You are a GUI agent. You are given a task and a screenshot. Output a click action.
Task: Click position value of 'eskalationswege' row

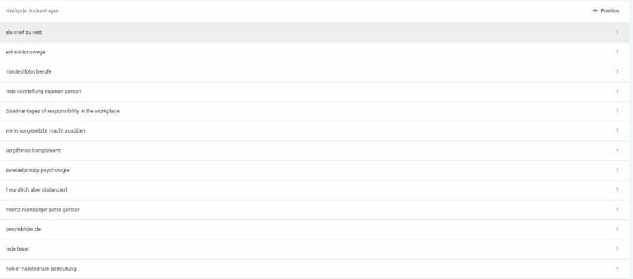click(616, 52)
